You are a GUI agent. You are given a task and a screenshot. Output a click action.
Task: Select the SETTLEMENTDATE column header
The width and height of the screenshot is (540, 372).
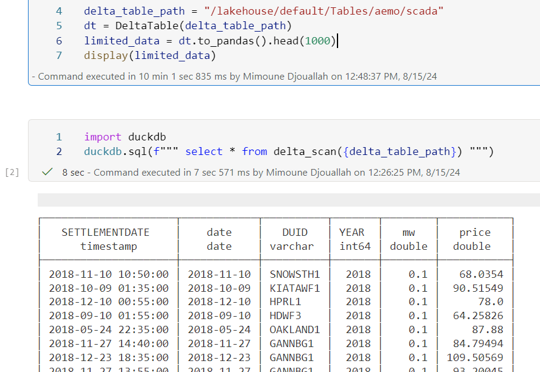107,239
